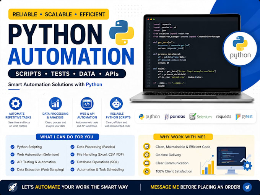This screenshot has width=260, height=195.
Task: Click the desktop monitor illustration
Action: [231, 160]
